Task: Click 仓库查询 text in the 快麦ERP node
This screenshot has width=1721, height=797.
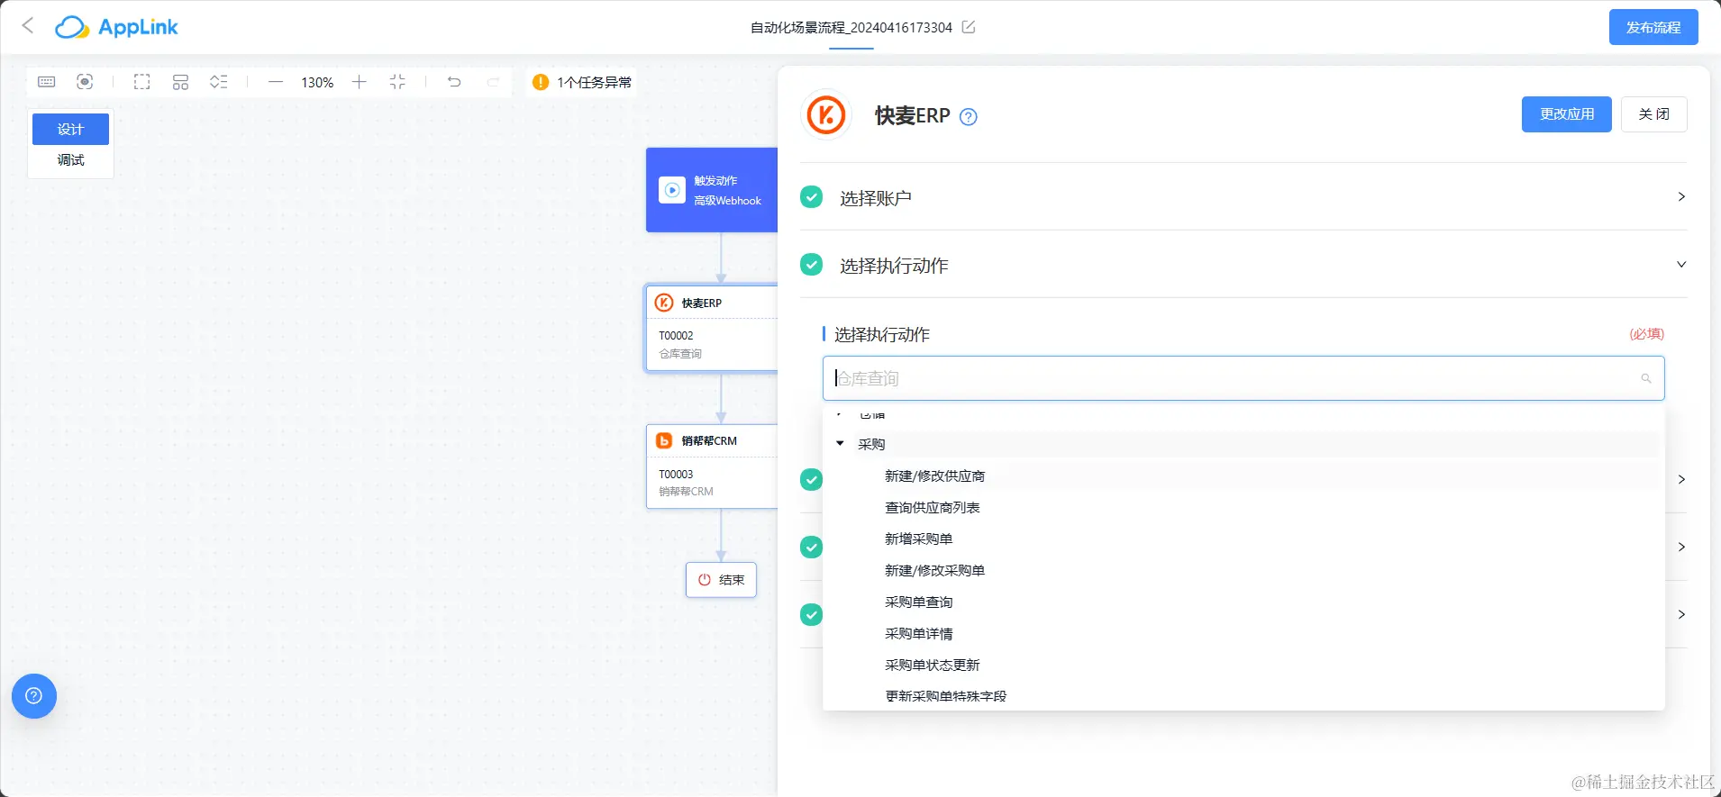Action: click(680, 354)
